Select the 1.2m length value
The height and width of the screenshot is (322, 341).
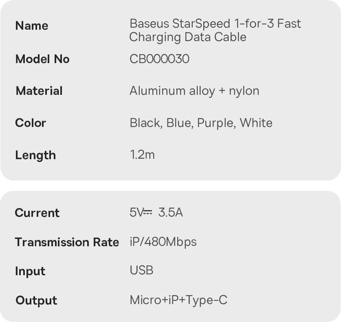(x=142, y=155)
